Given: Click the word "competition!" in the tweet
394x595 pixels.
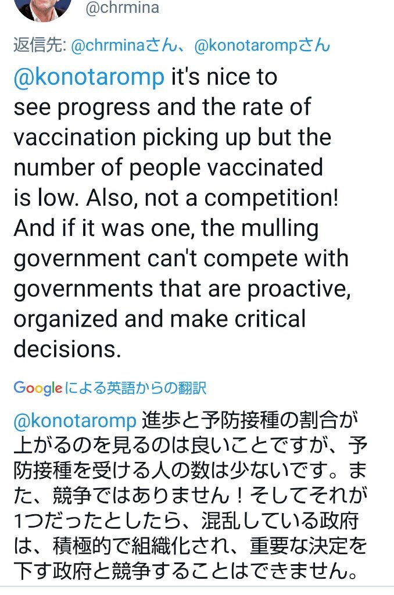Looking at the screenshot, I should (271, 198).
